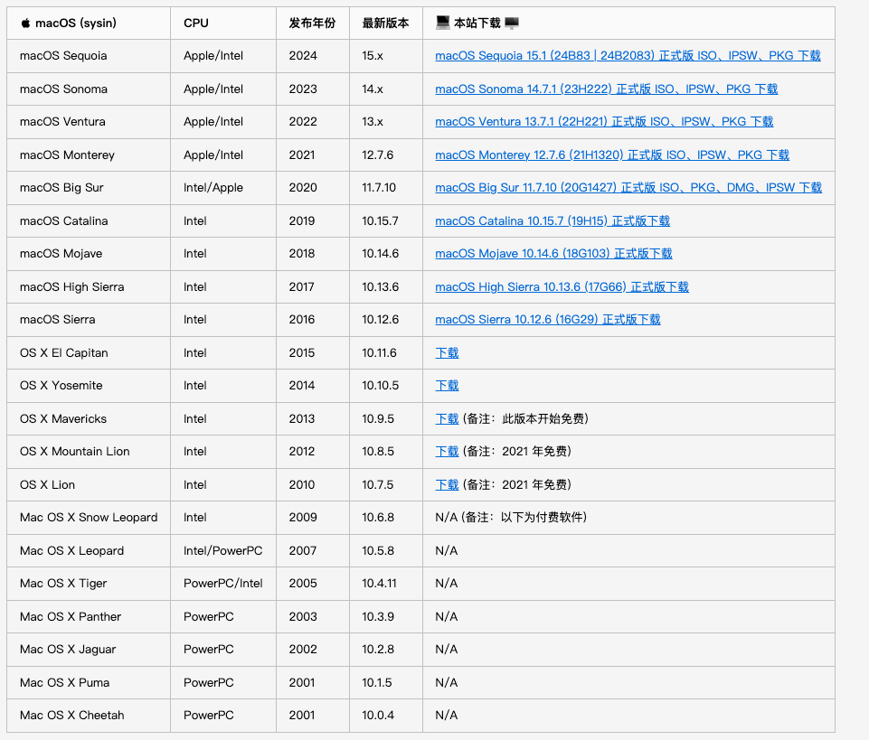Click year "2001" in the Cheetah row
Viewport: 869px width, 740px height.
click(301, 715)
